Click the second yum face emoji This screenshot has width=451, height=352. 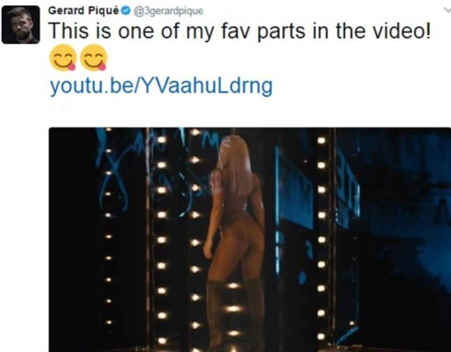pos(93,58)
